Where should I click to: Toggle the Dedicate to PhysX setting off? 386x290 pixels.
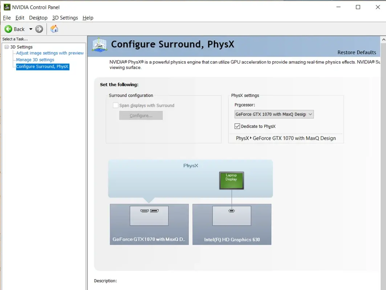[x=237, y=127]
